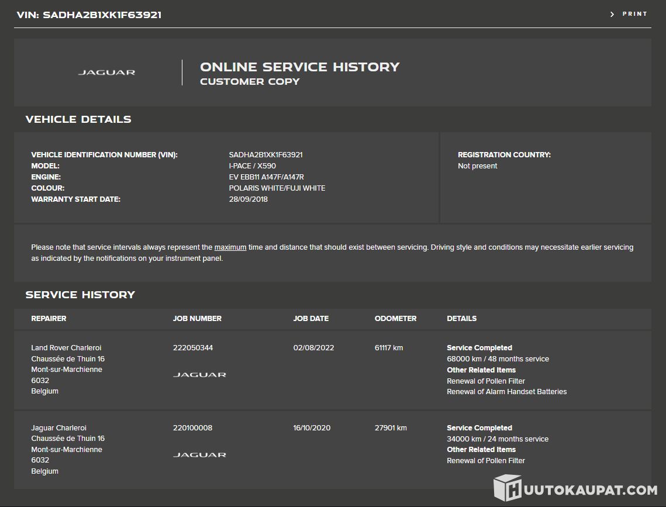The image size is (666, 507).
Task: Click the Details column header
Action: (461, 319)
